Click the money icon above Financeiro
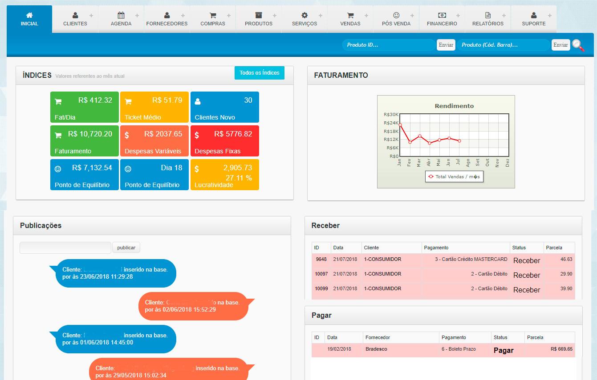Image resolution: width=597 pixels, height=380 pixels. (442, 15)
